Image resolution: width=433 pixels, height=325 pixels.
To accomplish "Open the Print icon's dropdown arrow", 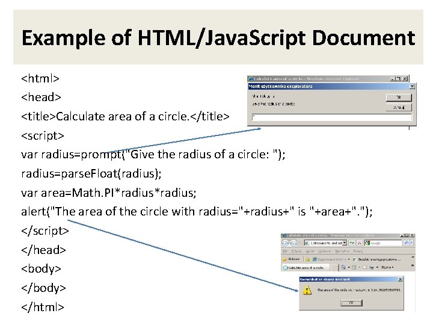I will (377, 267).
